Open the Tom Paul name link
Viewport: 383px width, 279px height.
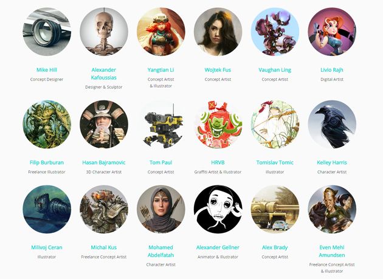pos(160,162)
